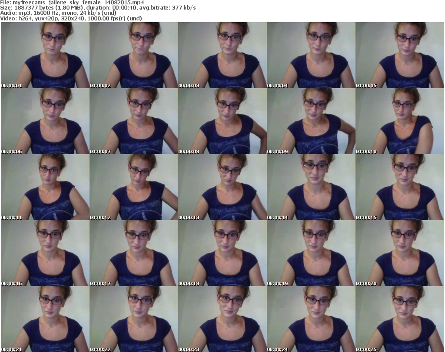This screenshot has height=352, width=445.
Task: Open the frame stamped 00:00:08
Action: point(222,121)
